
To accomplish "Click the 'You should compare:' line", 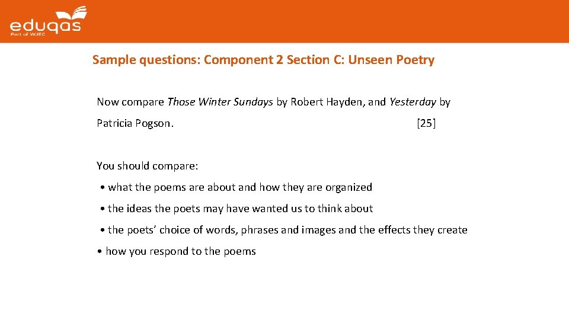I will 148,166.
